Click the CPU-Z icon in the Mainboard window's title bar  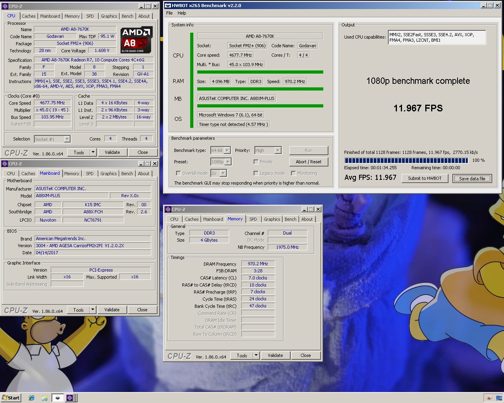click(x=5, y=163)
